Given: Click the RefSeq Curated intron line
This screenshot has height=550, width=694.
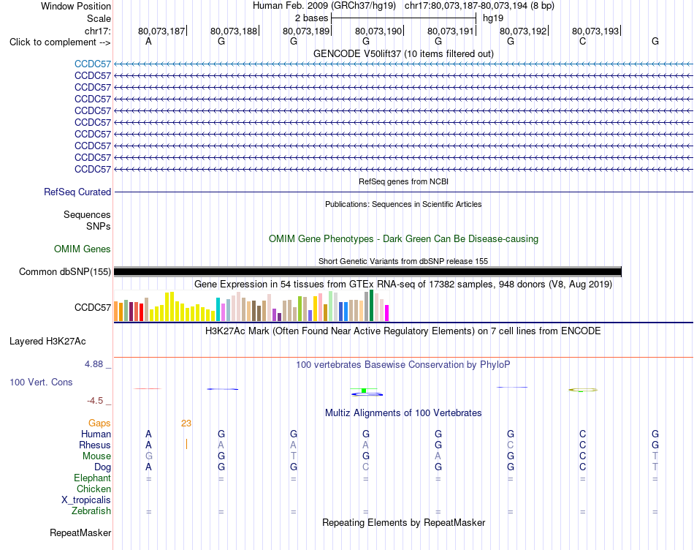Looking at the screenshot, I should [403, 192].
